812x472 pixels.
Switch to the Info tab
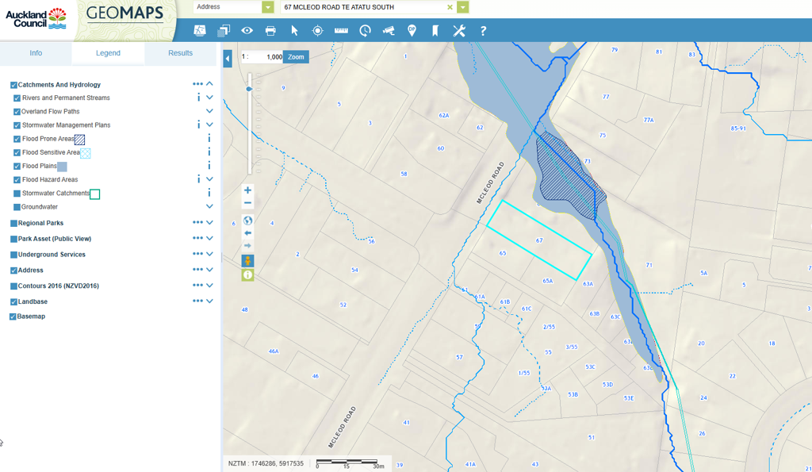pyautogui.click(x=36, y=53)
